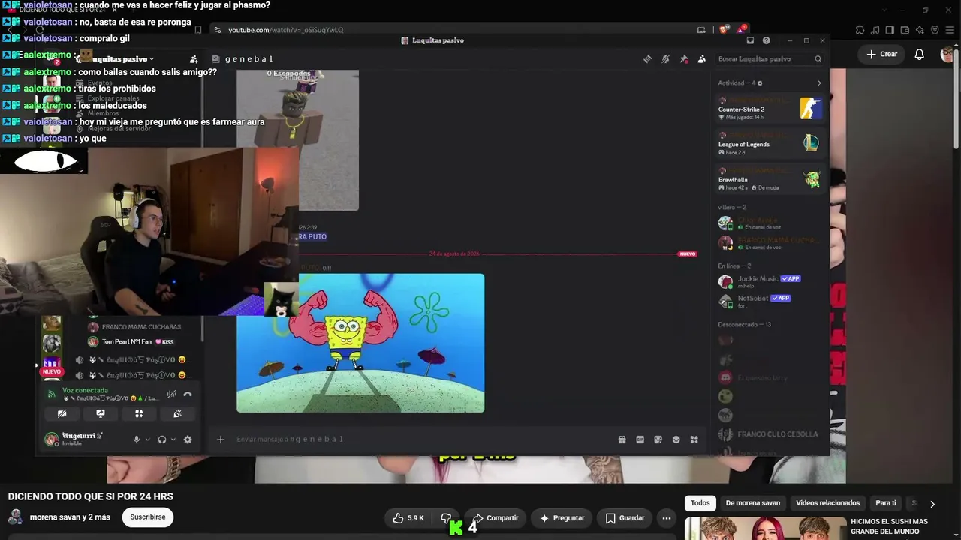Open the Brawlhalla activity card
961x540 pixels.
(770, 180)
